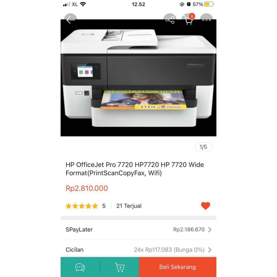Viewport: 277px width, 277px height.
Task: Tap the 1/5 image counter badge
Action: pos(203,147)
